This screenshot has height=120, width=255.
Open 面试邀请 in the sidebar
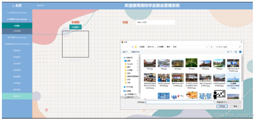pyautogui.click(x=17, y=77)
